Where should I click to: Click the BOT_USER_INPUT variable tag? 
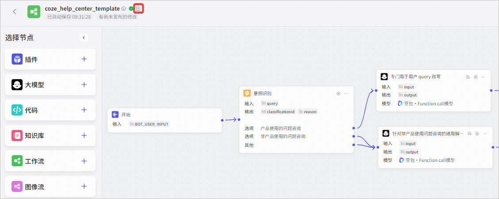pyautogui.click(x=149, y=124)
